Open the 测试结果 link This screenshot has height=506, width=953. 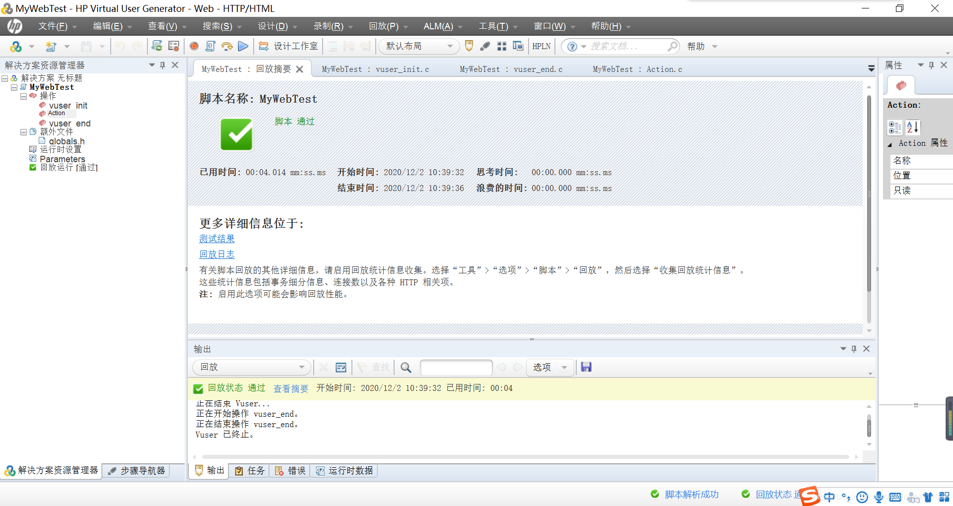coord(217,239)
